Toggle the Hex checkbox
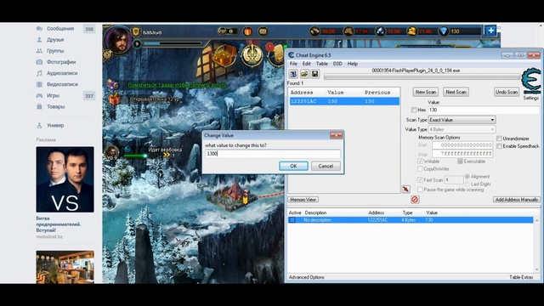 pos(414,110)
